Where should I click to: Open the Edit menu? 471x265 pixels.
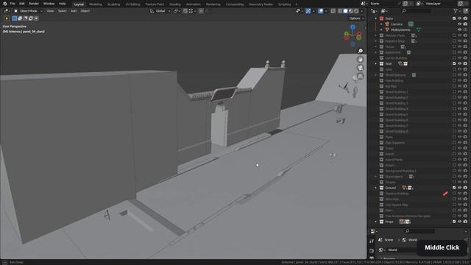pos(22,4)
